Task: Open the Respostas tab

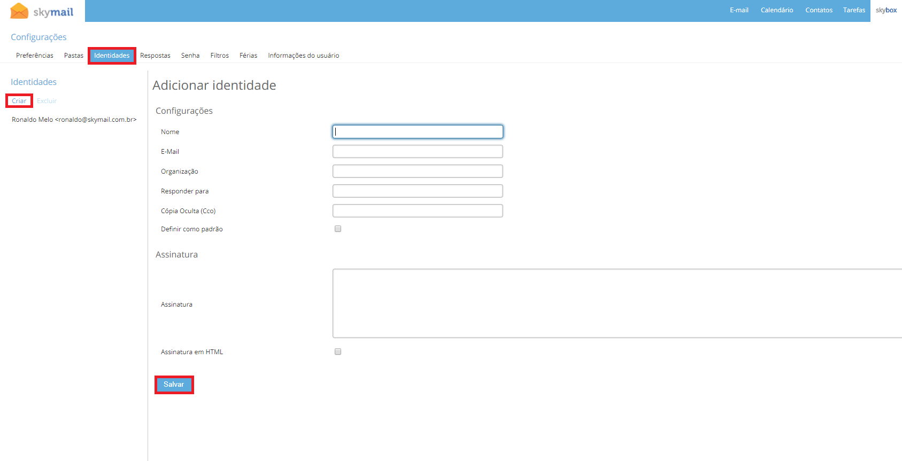Action: tap(155, 56)
